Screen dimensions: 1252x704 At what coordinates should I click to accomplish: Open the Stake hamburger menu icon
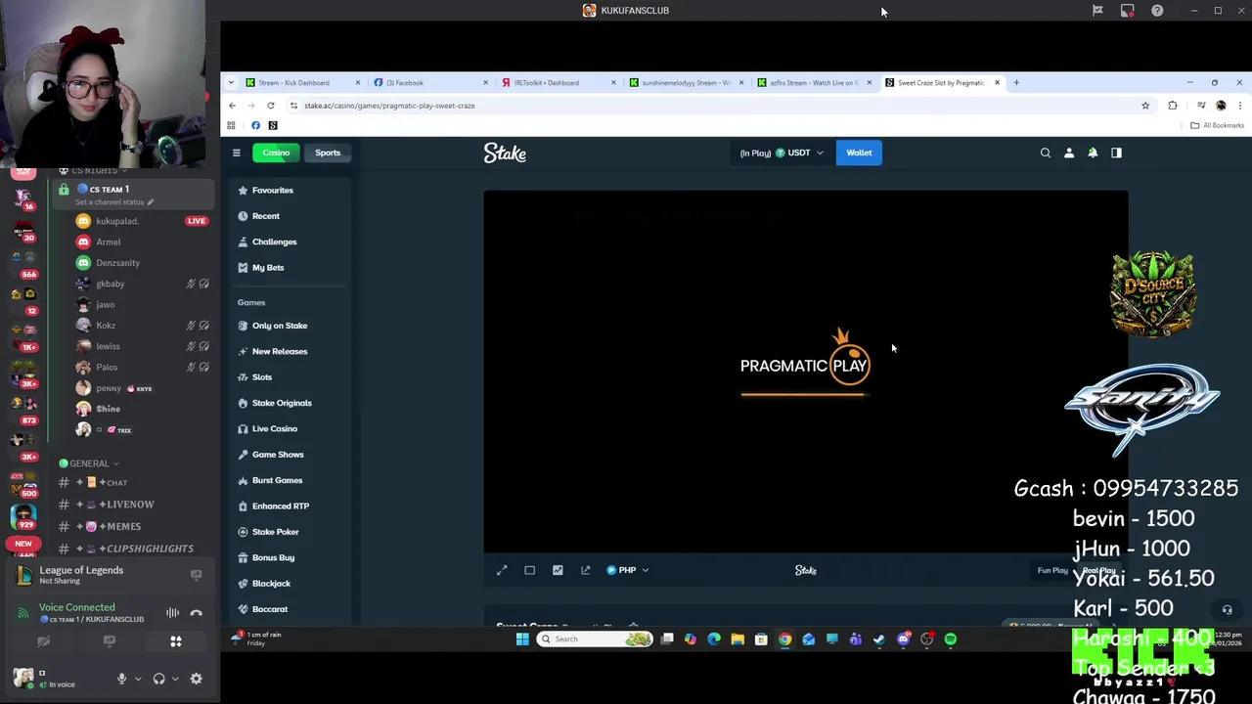(x=236, y=153)
